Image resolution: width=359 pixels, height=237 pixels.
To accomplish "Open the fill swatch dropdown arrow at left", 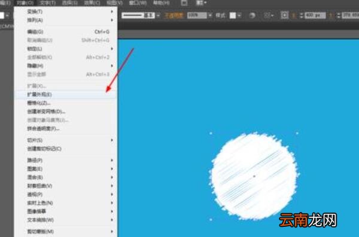I will click(7, 16).
